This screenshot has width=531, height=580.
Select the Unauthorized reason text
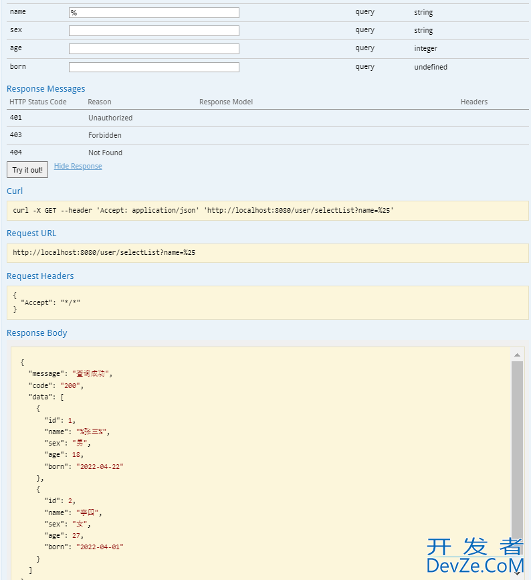pyautogui.click(x=110, y=118)
